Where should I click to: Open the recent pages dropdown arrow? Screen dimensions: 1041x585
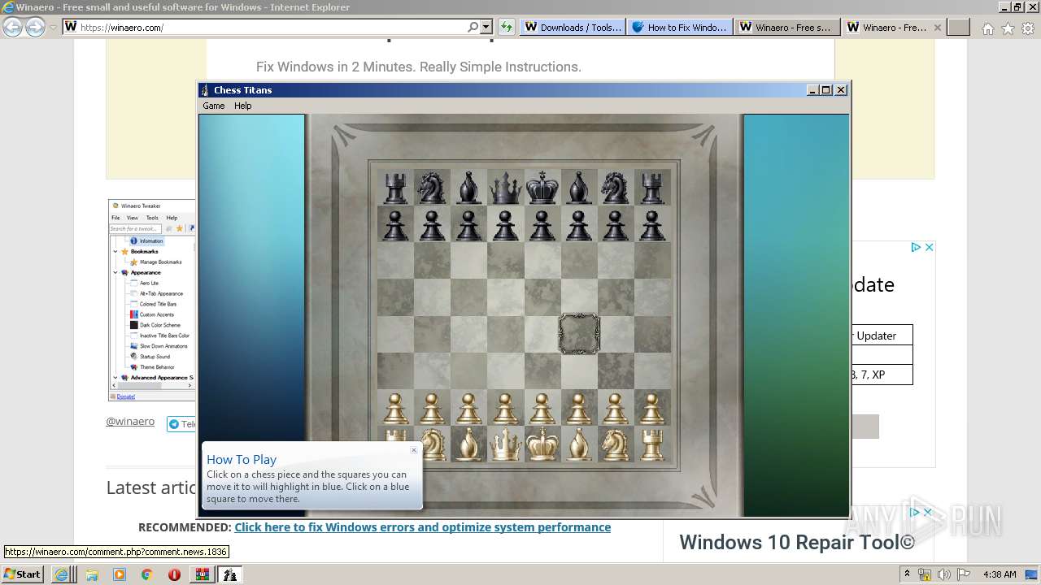coord(53,27)
